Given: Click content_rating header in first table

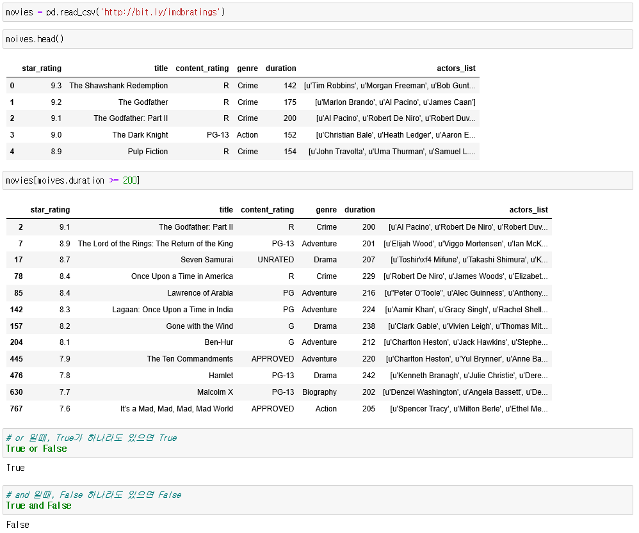Looking at the screenshot, I should coord(202,68).
